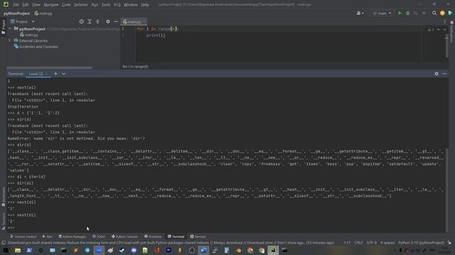The width and height of the screenshot is (455, 255).
Task: Open Project panel gear options
Action: tap(108, 21)
